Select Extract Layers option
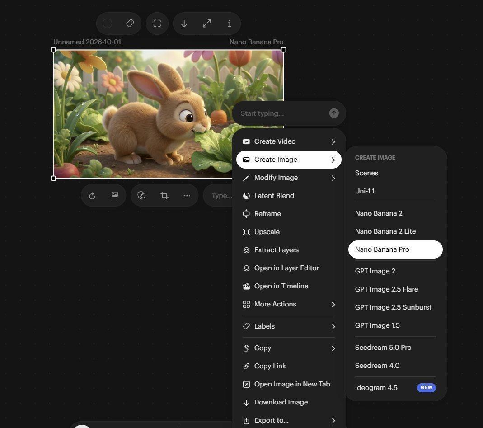 (289, 250)
